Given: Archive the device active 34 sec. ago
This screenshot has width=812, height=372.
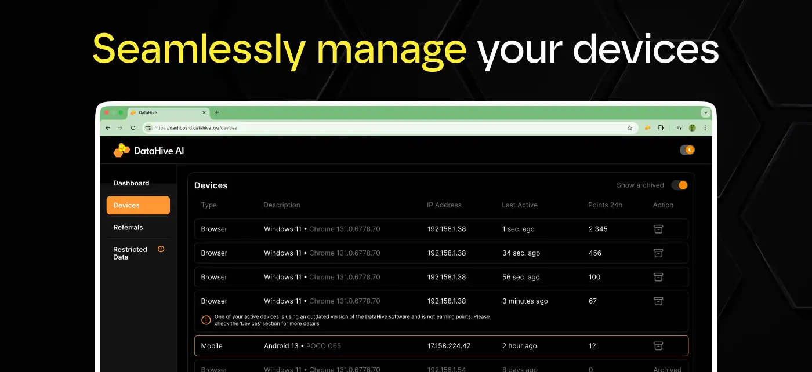Looking at the screenshot, I should pyautogui.click(x=658, y=253).
